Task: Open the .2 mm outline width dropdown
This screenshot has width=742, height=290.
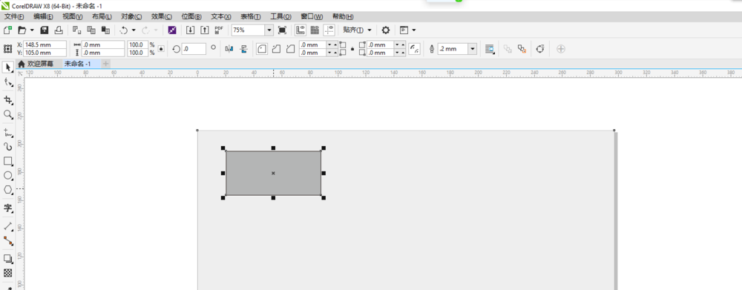Action: (x=472, y=49)
